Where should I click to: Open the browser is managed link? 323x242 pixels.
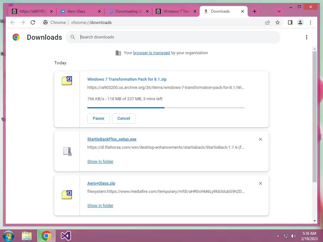[x=152, y=53]
